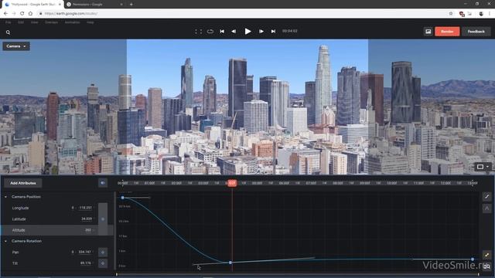Select the last keyframe at the curve end
The width and height of the screenshot is (495, 278).
[473, 259]
